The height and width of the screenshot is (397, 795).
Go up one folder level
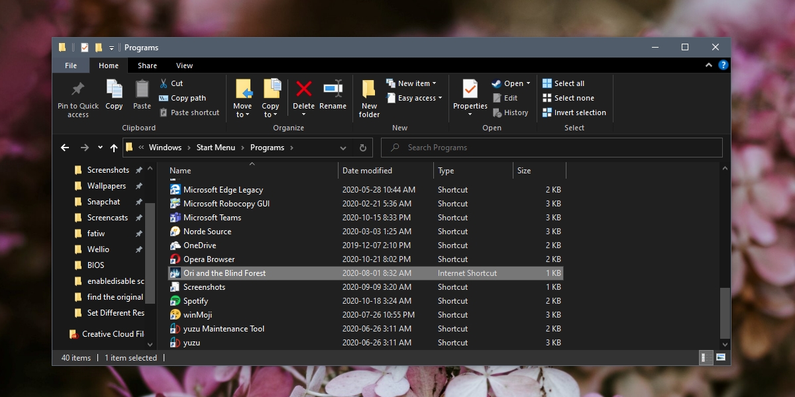114,148
